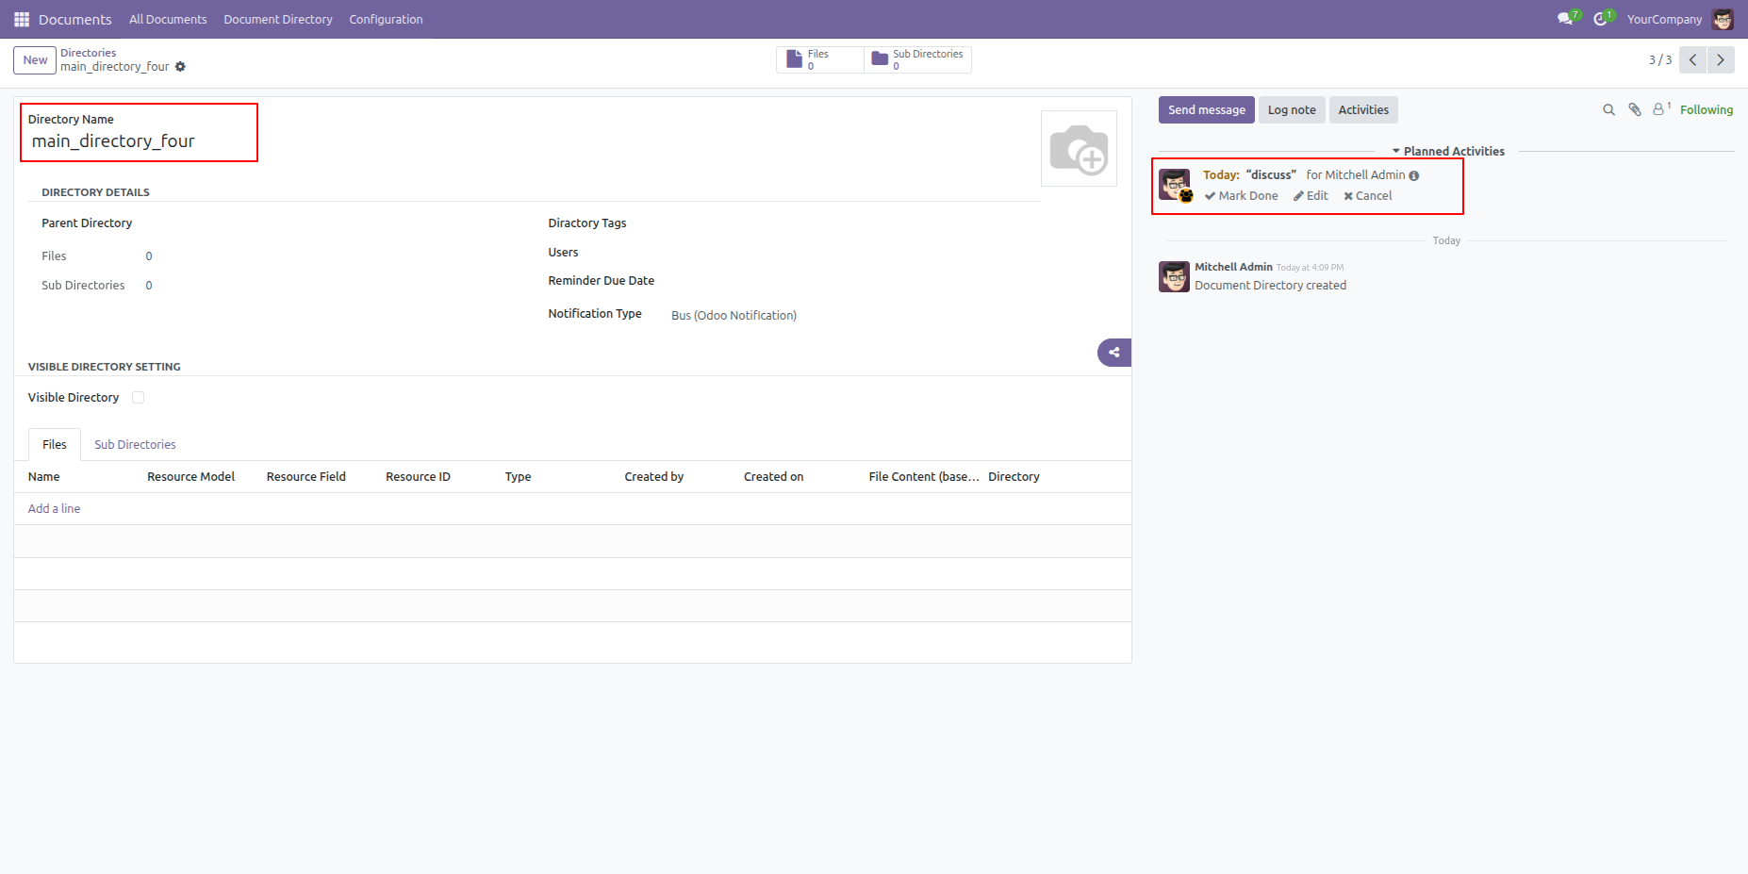
Task: Click the record pager 3 / 3
Action: (x=1659, y=60)
